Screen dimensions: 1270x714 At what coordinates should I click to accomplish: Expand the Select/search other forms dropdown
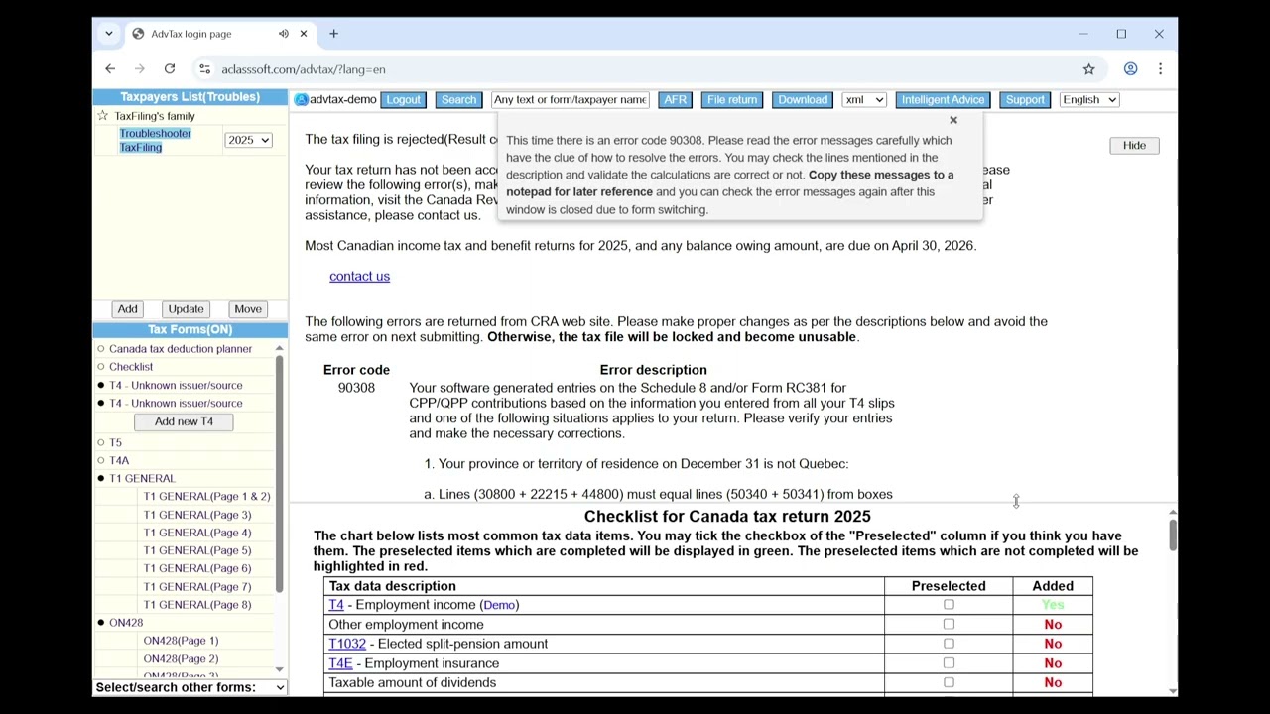tap(190, 687)
